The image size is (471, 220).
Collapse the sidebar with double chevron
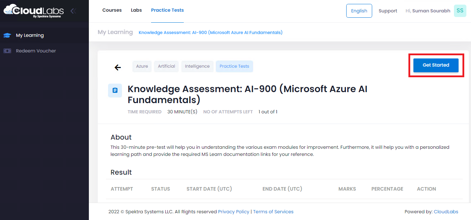[73, 11]
